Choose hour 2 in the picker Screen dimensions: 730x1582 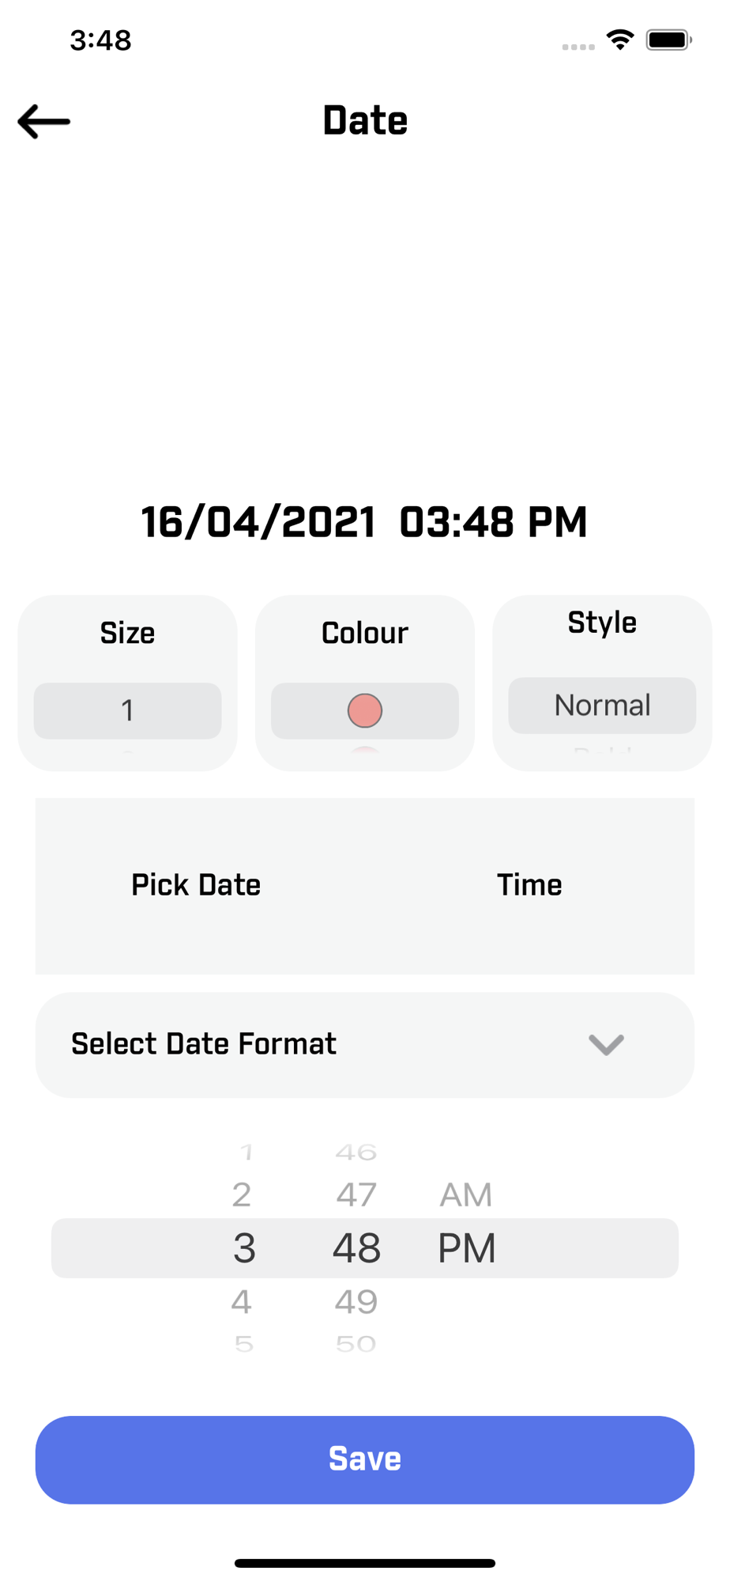[242, 1194]
